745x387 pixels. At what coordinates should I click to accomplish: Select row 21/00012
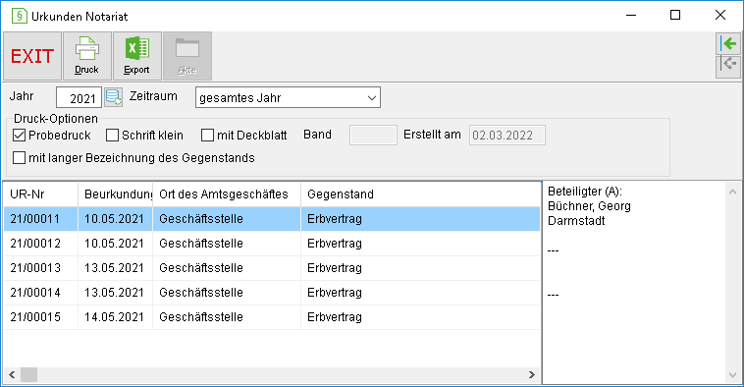click(272, 244)
